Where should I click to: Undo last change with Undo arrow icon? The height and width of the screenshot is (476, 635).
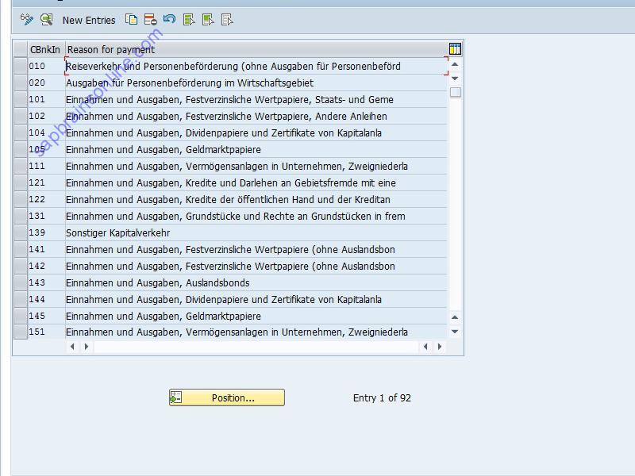170,20
